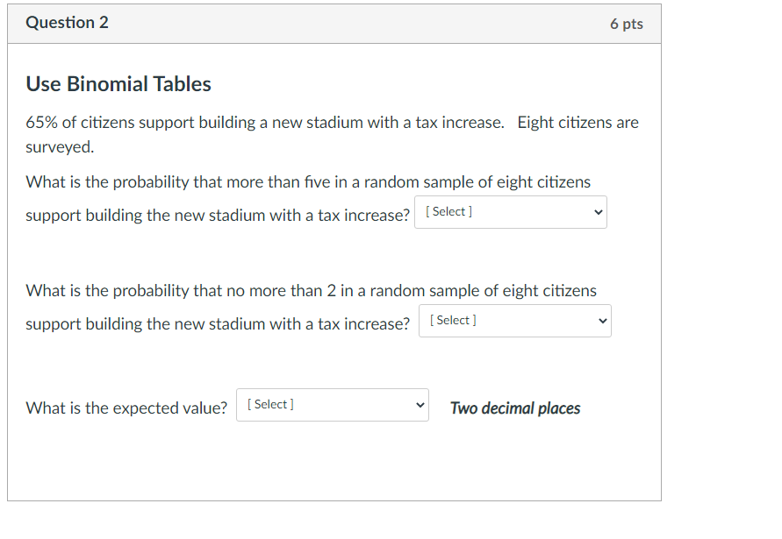The height and width of the screenshot is (539, 782).
Task: Open the second [Select] dropdown for no more than 2
Action: coord(513,320)
